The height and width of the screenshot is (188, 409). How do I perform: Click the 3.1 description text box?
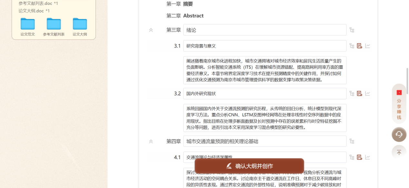coord(265,70)
